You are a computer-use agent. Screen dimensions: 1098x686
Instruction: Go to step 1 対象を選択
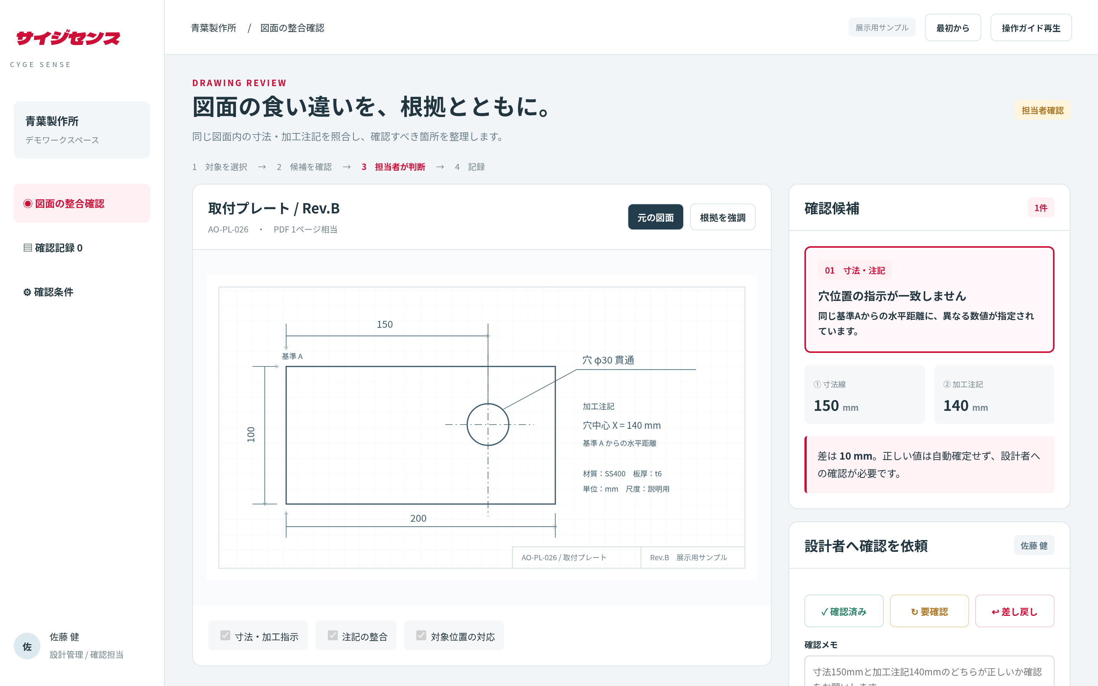pos(220,167)
